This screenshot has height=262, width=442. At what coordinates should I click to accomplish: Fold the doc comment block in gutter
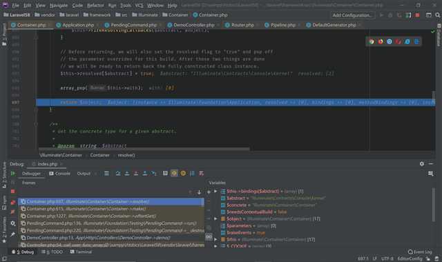[36, 124]
